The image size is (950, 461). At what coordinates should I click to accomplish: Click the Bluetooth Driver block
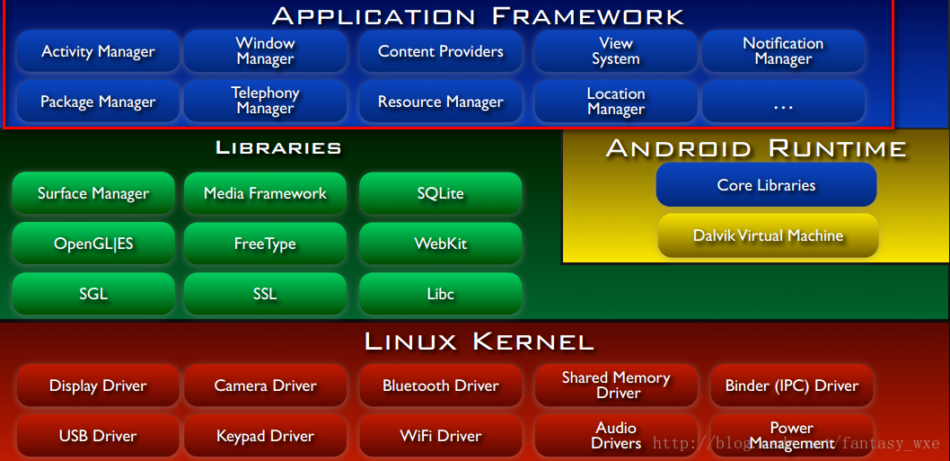pos(441,386)
